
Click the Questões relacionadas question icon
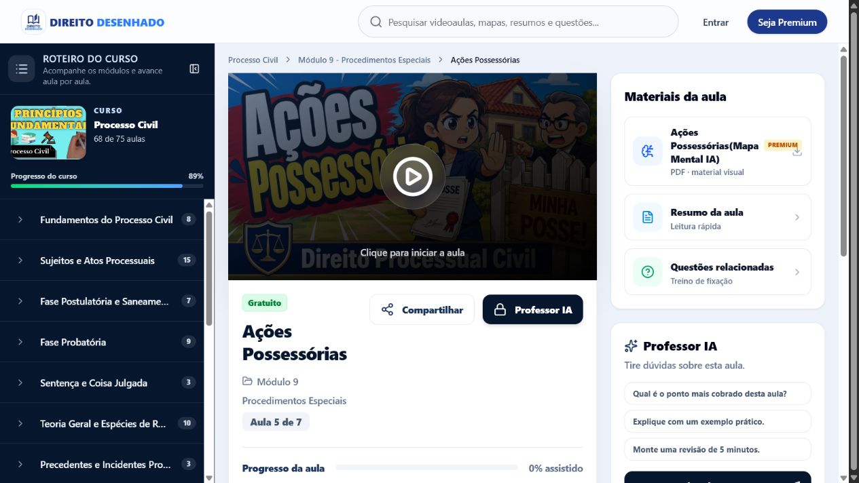click(647, 272)
